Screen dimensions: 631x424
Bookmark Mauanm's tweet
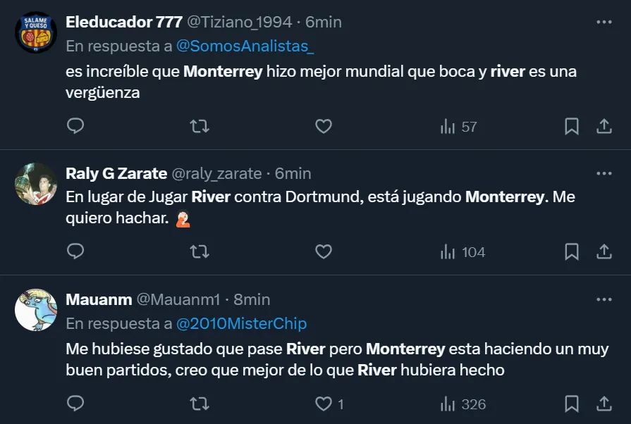[x=572, y=404]
